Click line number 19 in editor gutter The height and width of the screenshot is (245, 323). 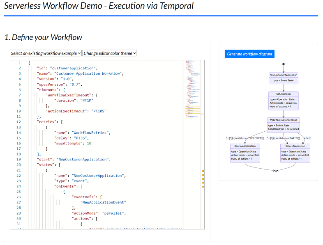(19, 159)
